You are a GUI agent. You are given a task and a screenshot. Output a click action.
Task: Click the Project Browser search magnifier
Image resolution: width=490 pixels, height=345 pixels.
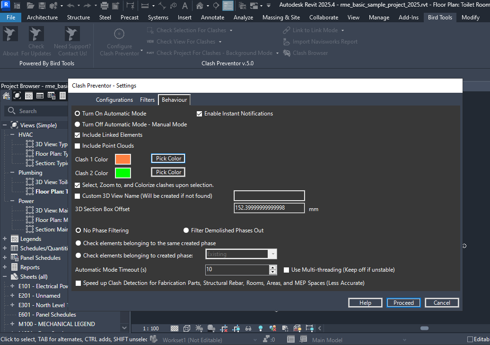pos(11,111)
